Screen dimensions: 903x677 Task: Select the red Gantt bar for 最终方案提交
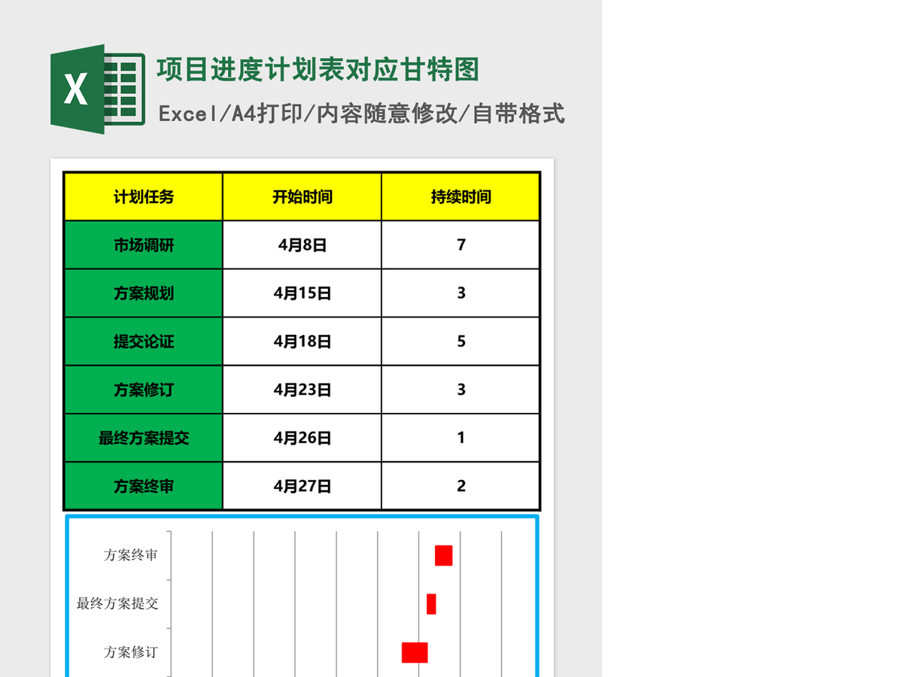pos(431,604)
